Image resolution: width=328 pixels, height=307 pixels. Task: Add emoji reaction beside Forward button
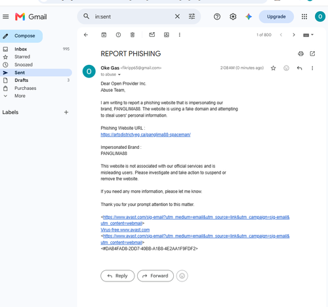click(182, 276)
